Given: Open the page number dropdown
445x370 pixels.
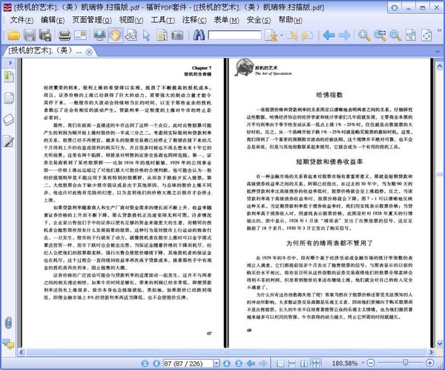Looking at the screenshot, I should (x=217, y=363).
